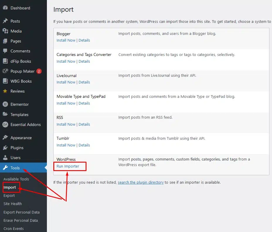Click the Popup Maker icon
The image size is (272, 232).
point(5,71)
